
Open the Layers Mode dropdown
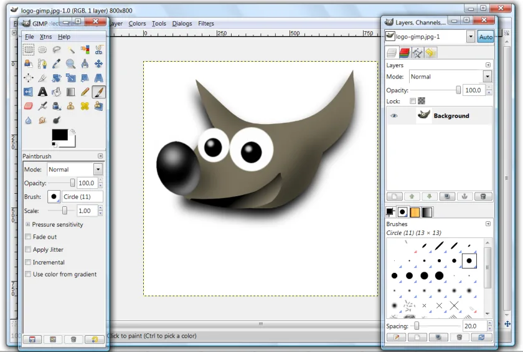click(x=488, y=77)
